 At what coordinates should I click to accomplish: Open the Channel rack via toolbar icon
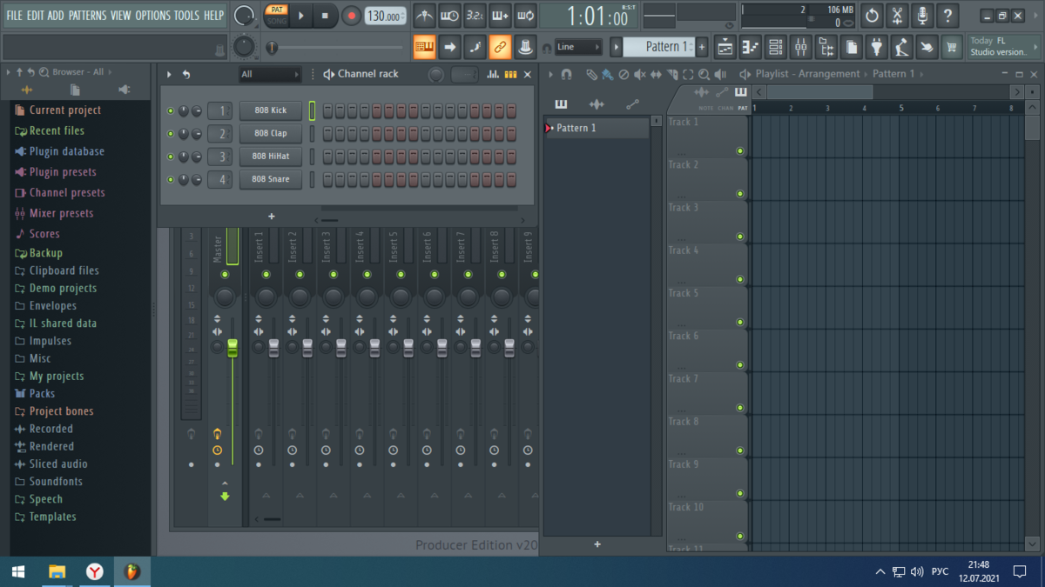[x=776, y=46]
